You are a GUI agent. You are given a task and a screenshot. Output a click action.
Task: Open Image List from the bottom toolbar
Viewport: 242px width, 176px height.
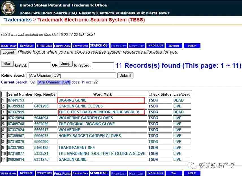pos(155,173)
